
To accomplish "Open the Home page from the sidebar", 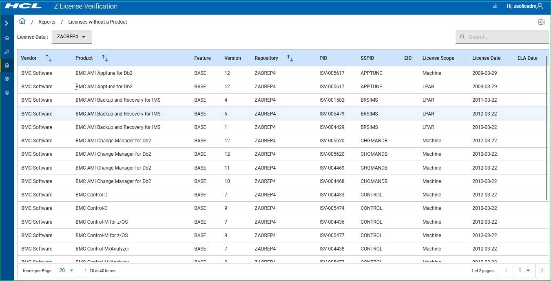I will 7,38.
